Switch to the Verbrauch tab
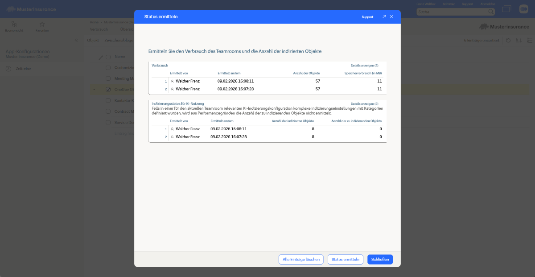Viewport: 535px width, 277px height. pos(99,29)
